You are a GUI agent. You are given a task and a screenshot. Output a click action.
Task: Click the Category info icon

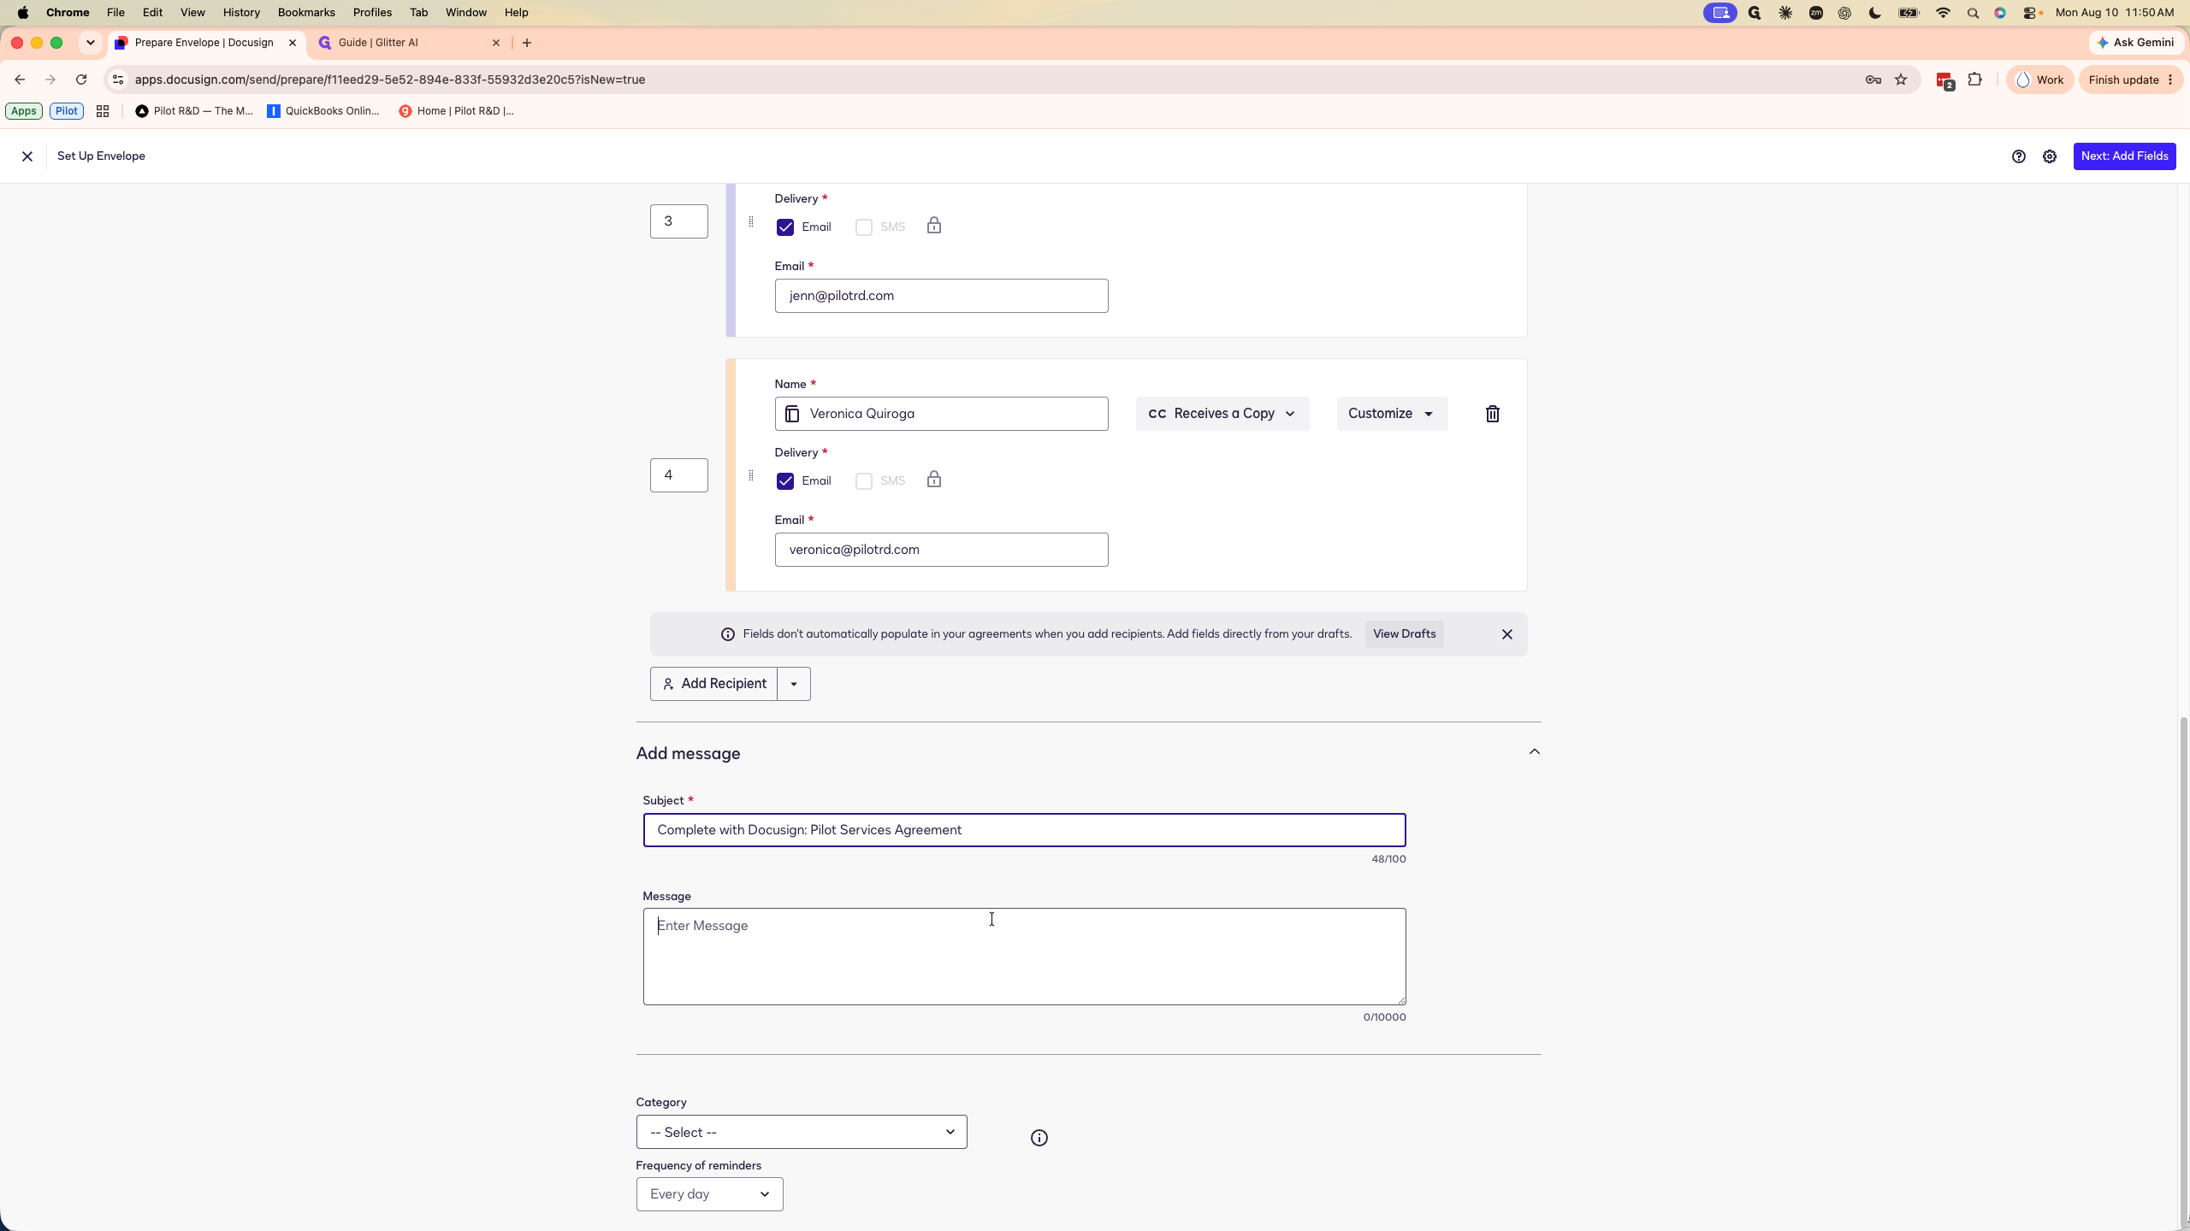(1039, 1138)
